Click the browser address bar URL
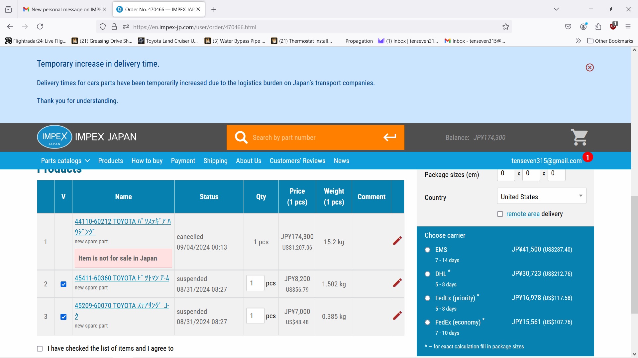The height and width of the screenshot is (358, 638). 195,27
